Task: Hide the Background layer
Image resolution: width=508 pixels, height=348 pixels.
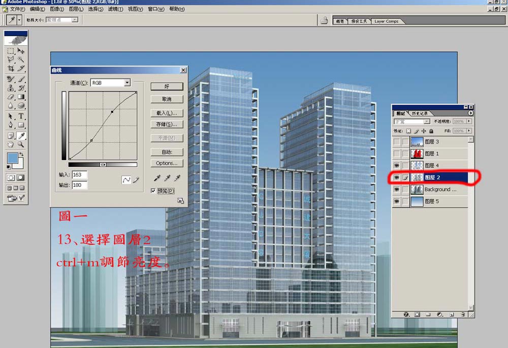Action: pyautogui.click(x=397, y=189)
